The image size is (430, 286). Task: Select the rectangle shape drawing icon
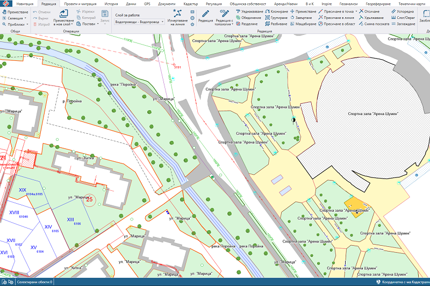tap(192, 11)
